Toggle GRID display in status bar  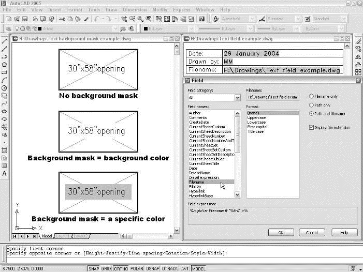coord(106,268)
